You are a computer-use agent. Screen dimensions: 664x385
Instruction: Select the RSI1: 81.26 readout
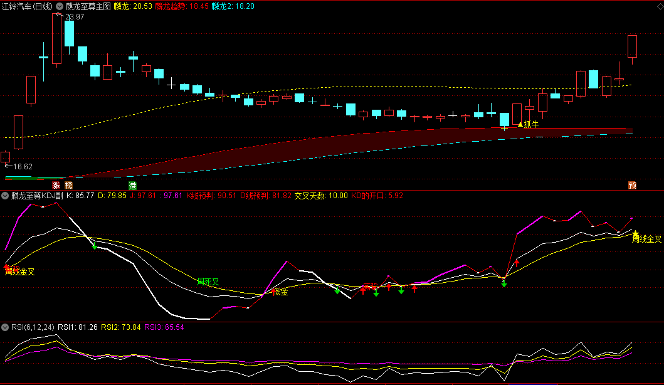[x=78, y=327]
